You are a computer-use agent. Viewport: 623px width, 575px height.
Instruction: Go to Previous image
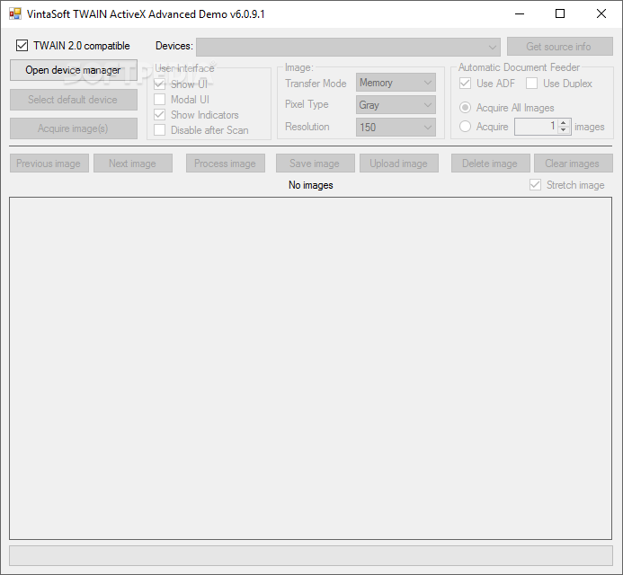(49, 164)
